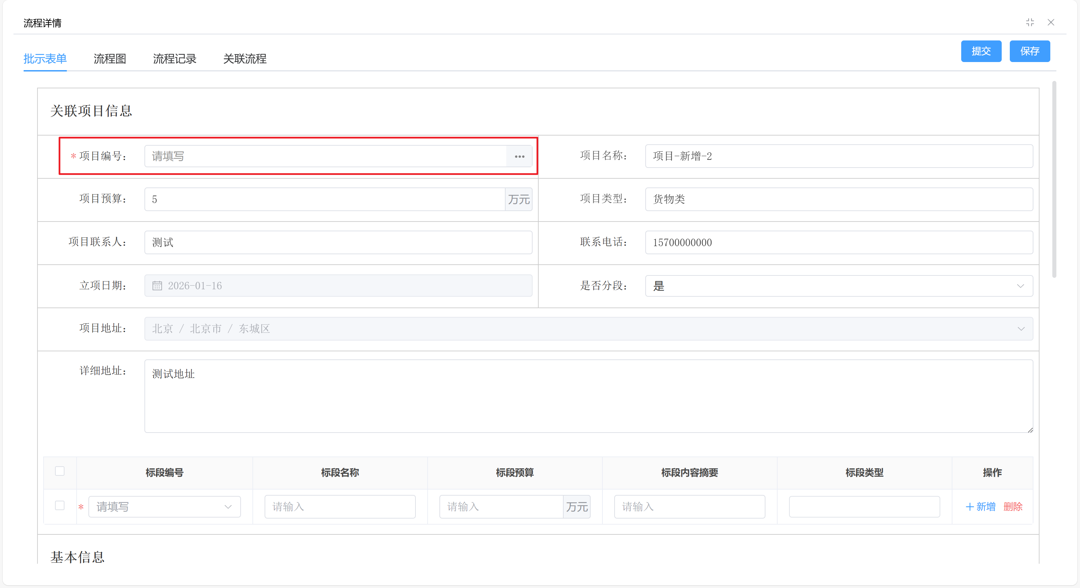The width and height of the screenshot is (1080, 588).
Task: Click the 项目联系人 field label
Action: coord(98,242)
